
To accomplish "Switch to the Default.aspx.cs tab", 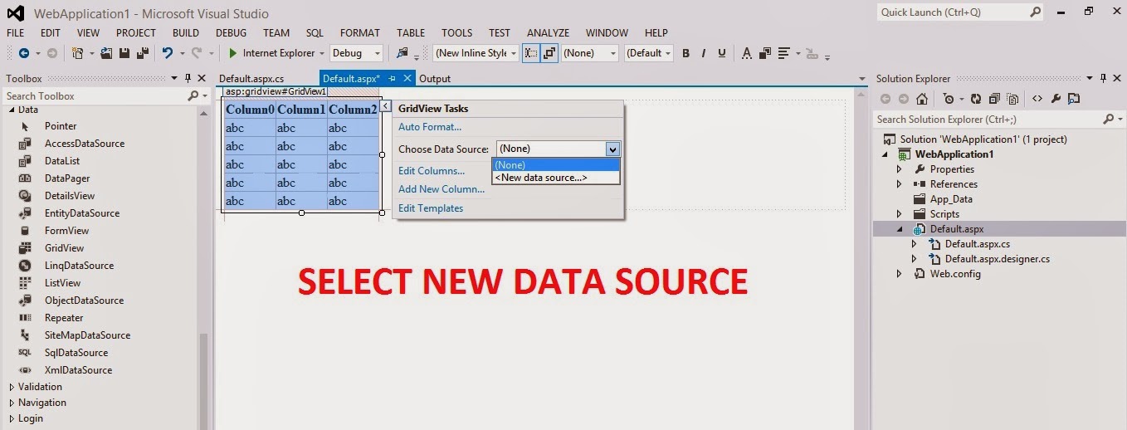I will [251, 79].
